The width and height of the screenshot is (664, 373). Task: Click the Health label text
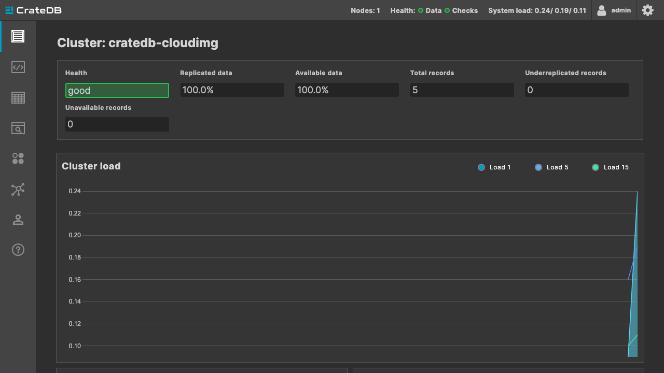point(76,73)
